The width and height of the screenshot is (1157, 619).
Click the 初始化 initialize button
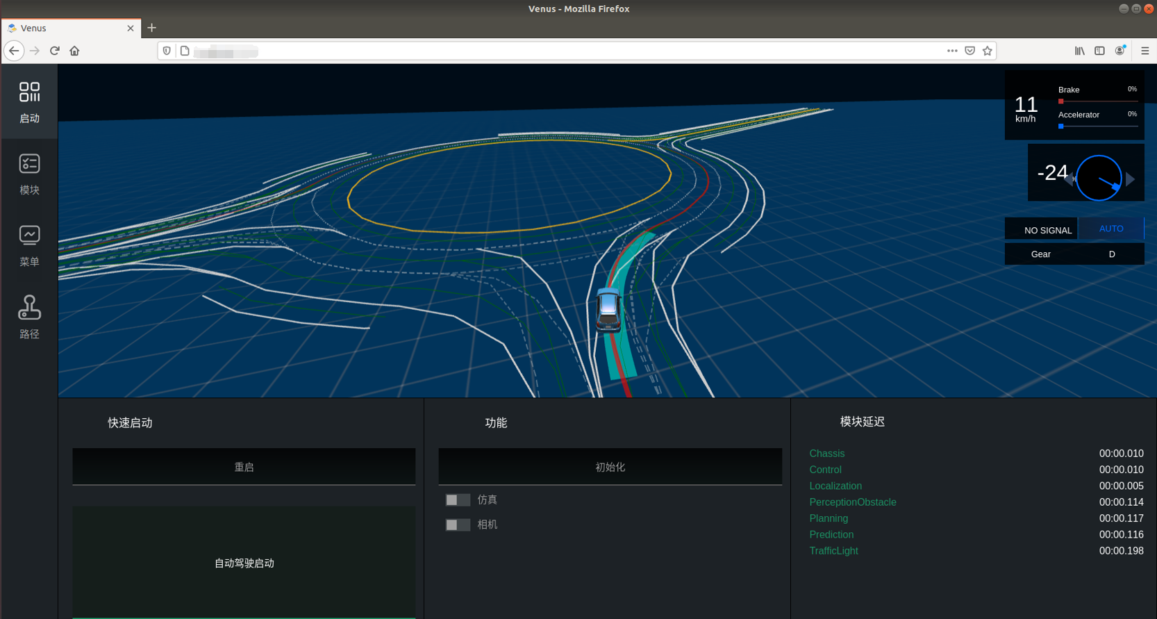610,467
